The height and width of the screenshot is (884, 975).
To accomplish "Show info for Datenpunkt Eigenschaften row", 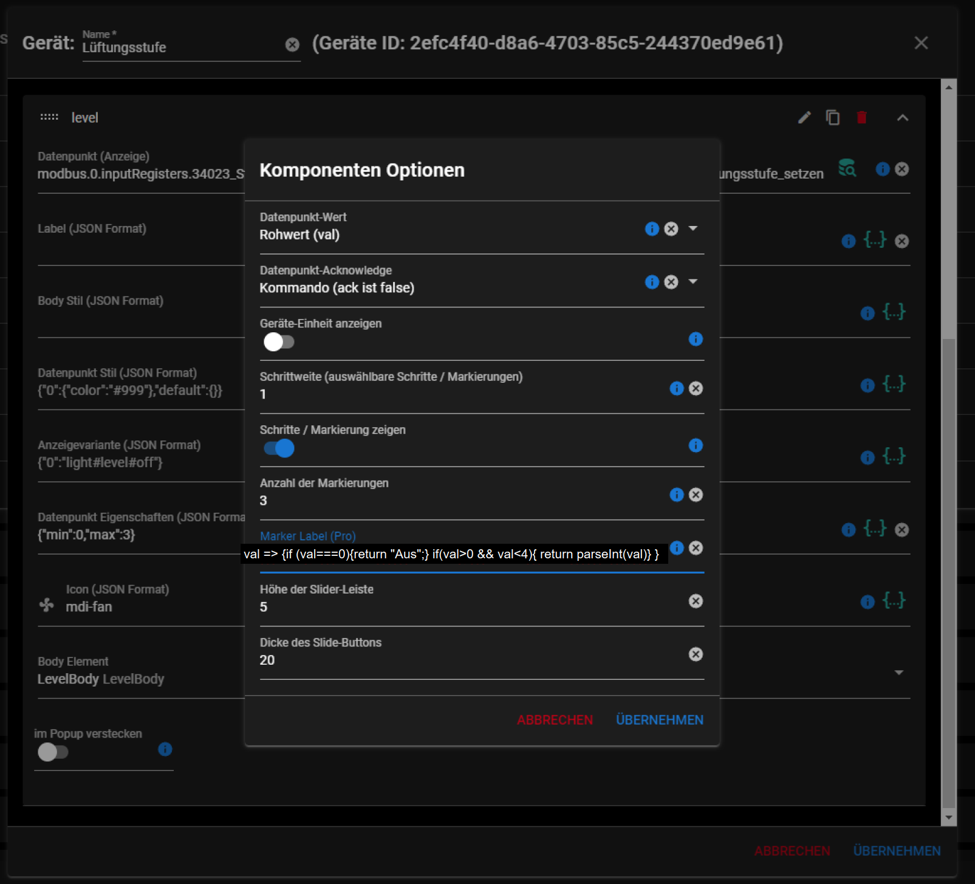I will click(849, 530).
